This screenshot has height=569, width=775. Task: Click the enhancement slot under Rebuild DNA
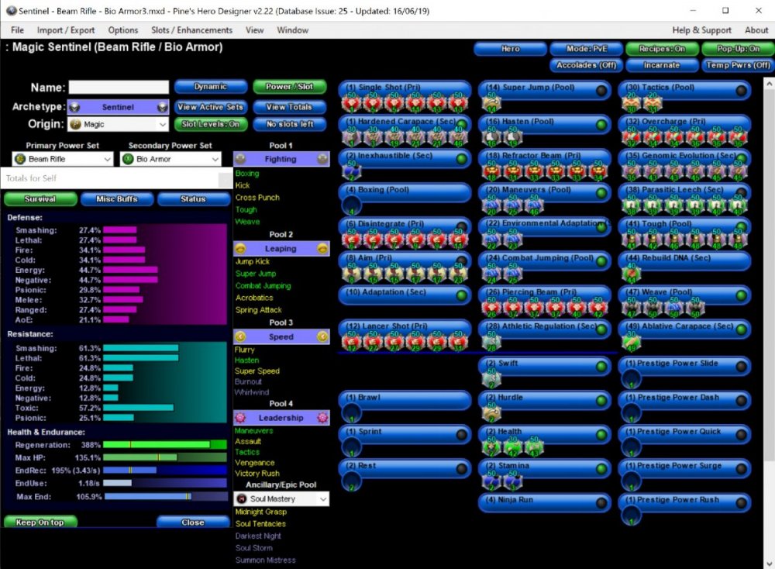(x=631, y=274)
